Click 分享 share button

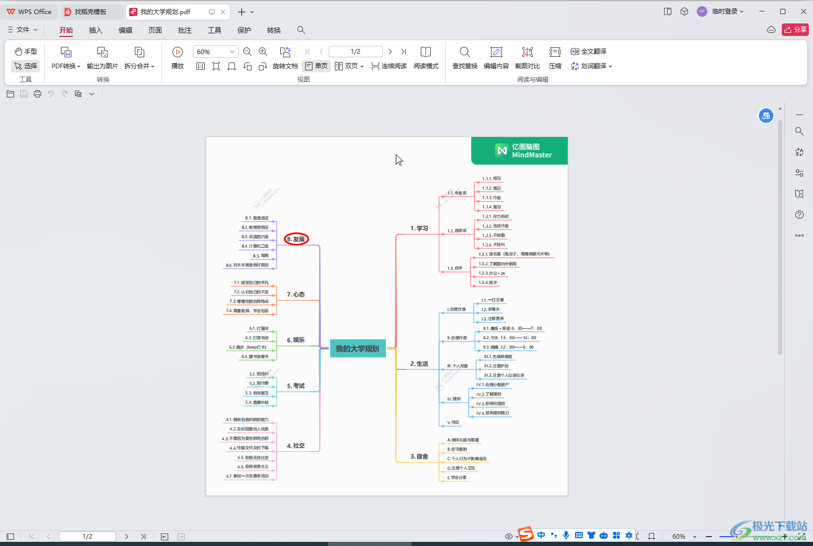[x=795, y=30]
